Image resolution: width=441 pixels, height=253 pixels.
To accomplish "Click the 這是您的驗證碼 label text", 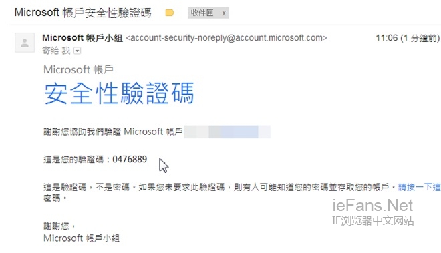I will pyautogui.click(x=73, y=160).
